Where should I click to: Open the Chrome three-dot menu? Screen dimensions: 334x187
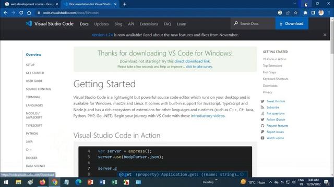tap(329, 12)
